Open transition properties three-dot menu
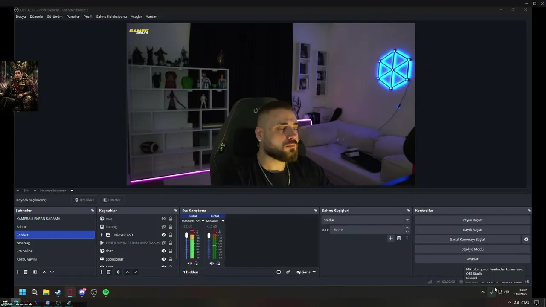The height and width of the screenshot is (307, 546). pos(407,238)
